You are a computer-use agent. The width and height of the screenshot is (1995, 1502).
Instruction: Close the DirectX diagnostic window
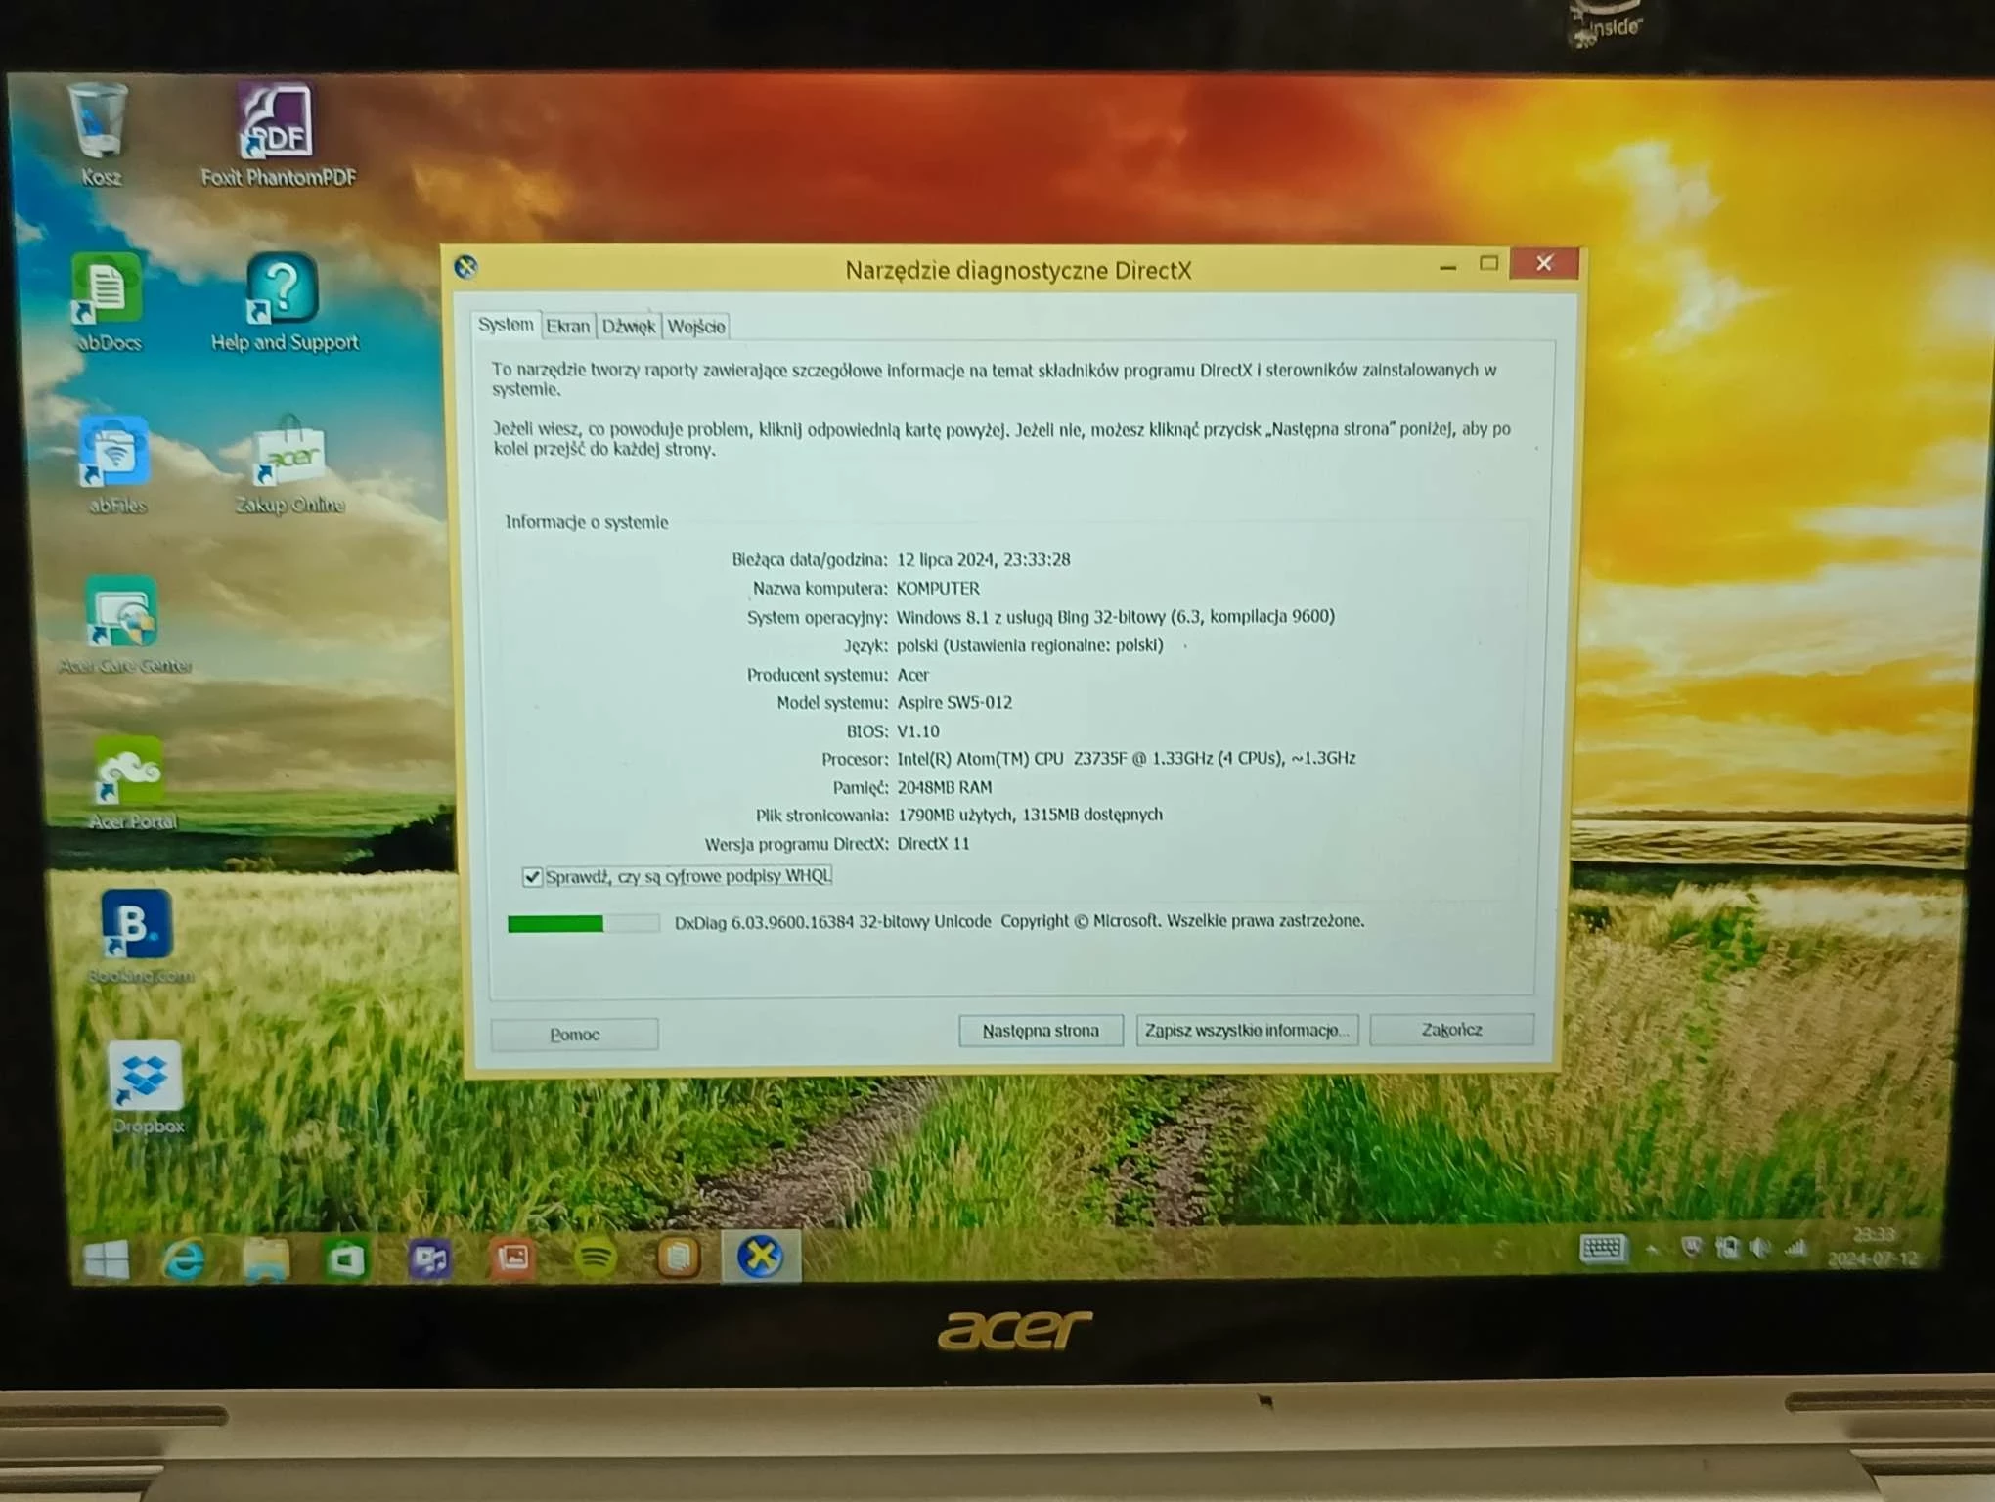[x=1544, y=263]
